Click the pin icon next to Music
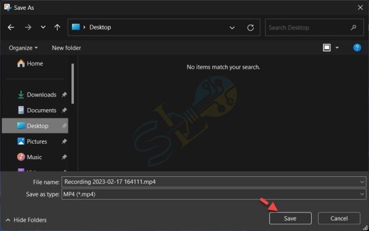The height and width of the screenshot is (231, 369). coord(64,157)
